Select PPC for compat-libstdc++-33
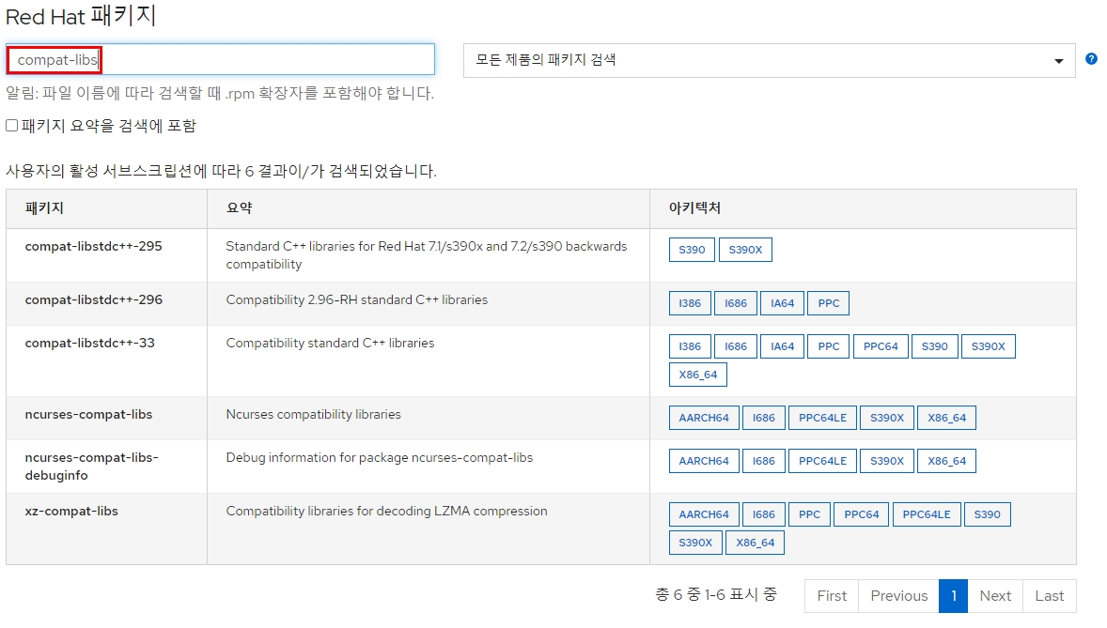The height and width of the screenshot is (628, 1107). pyautogui.click(x=829, y=346)
